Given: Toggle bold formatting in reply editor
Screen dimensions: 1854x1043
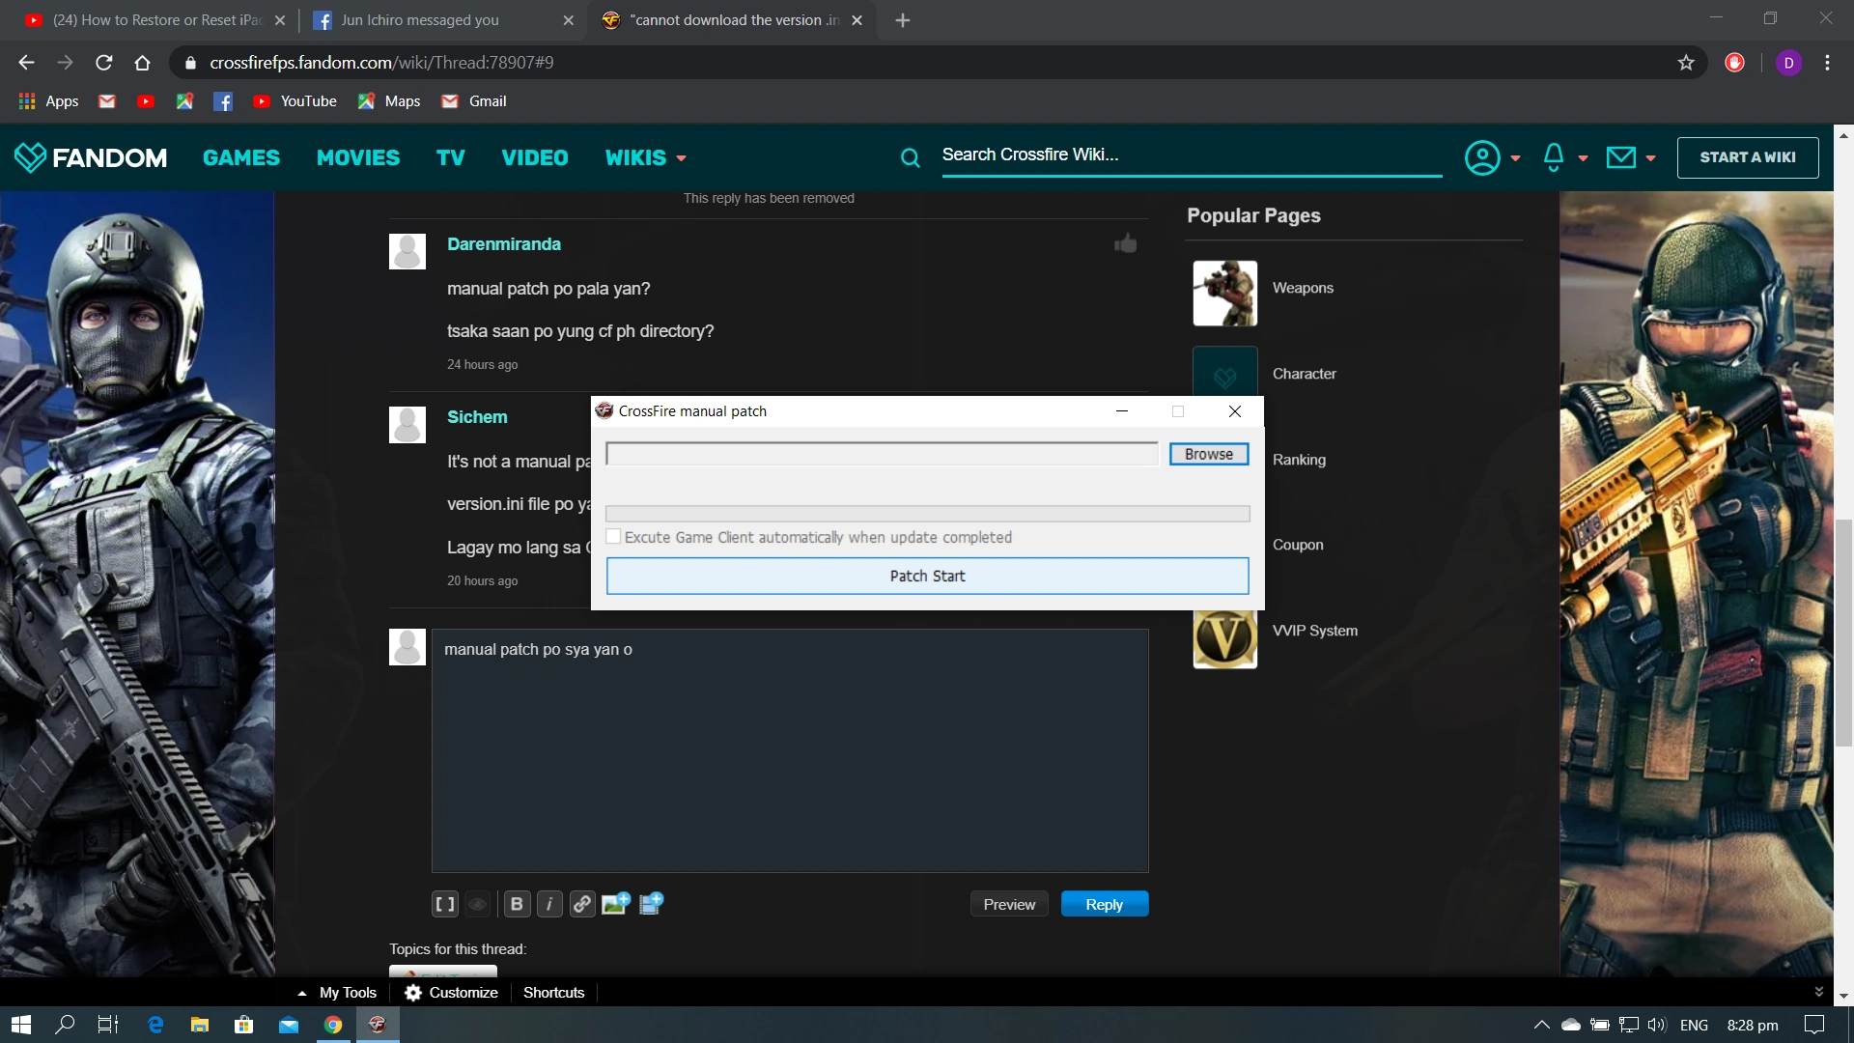Looking at the screenshot, I should (517, 904).
